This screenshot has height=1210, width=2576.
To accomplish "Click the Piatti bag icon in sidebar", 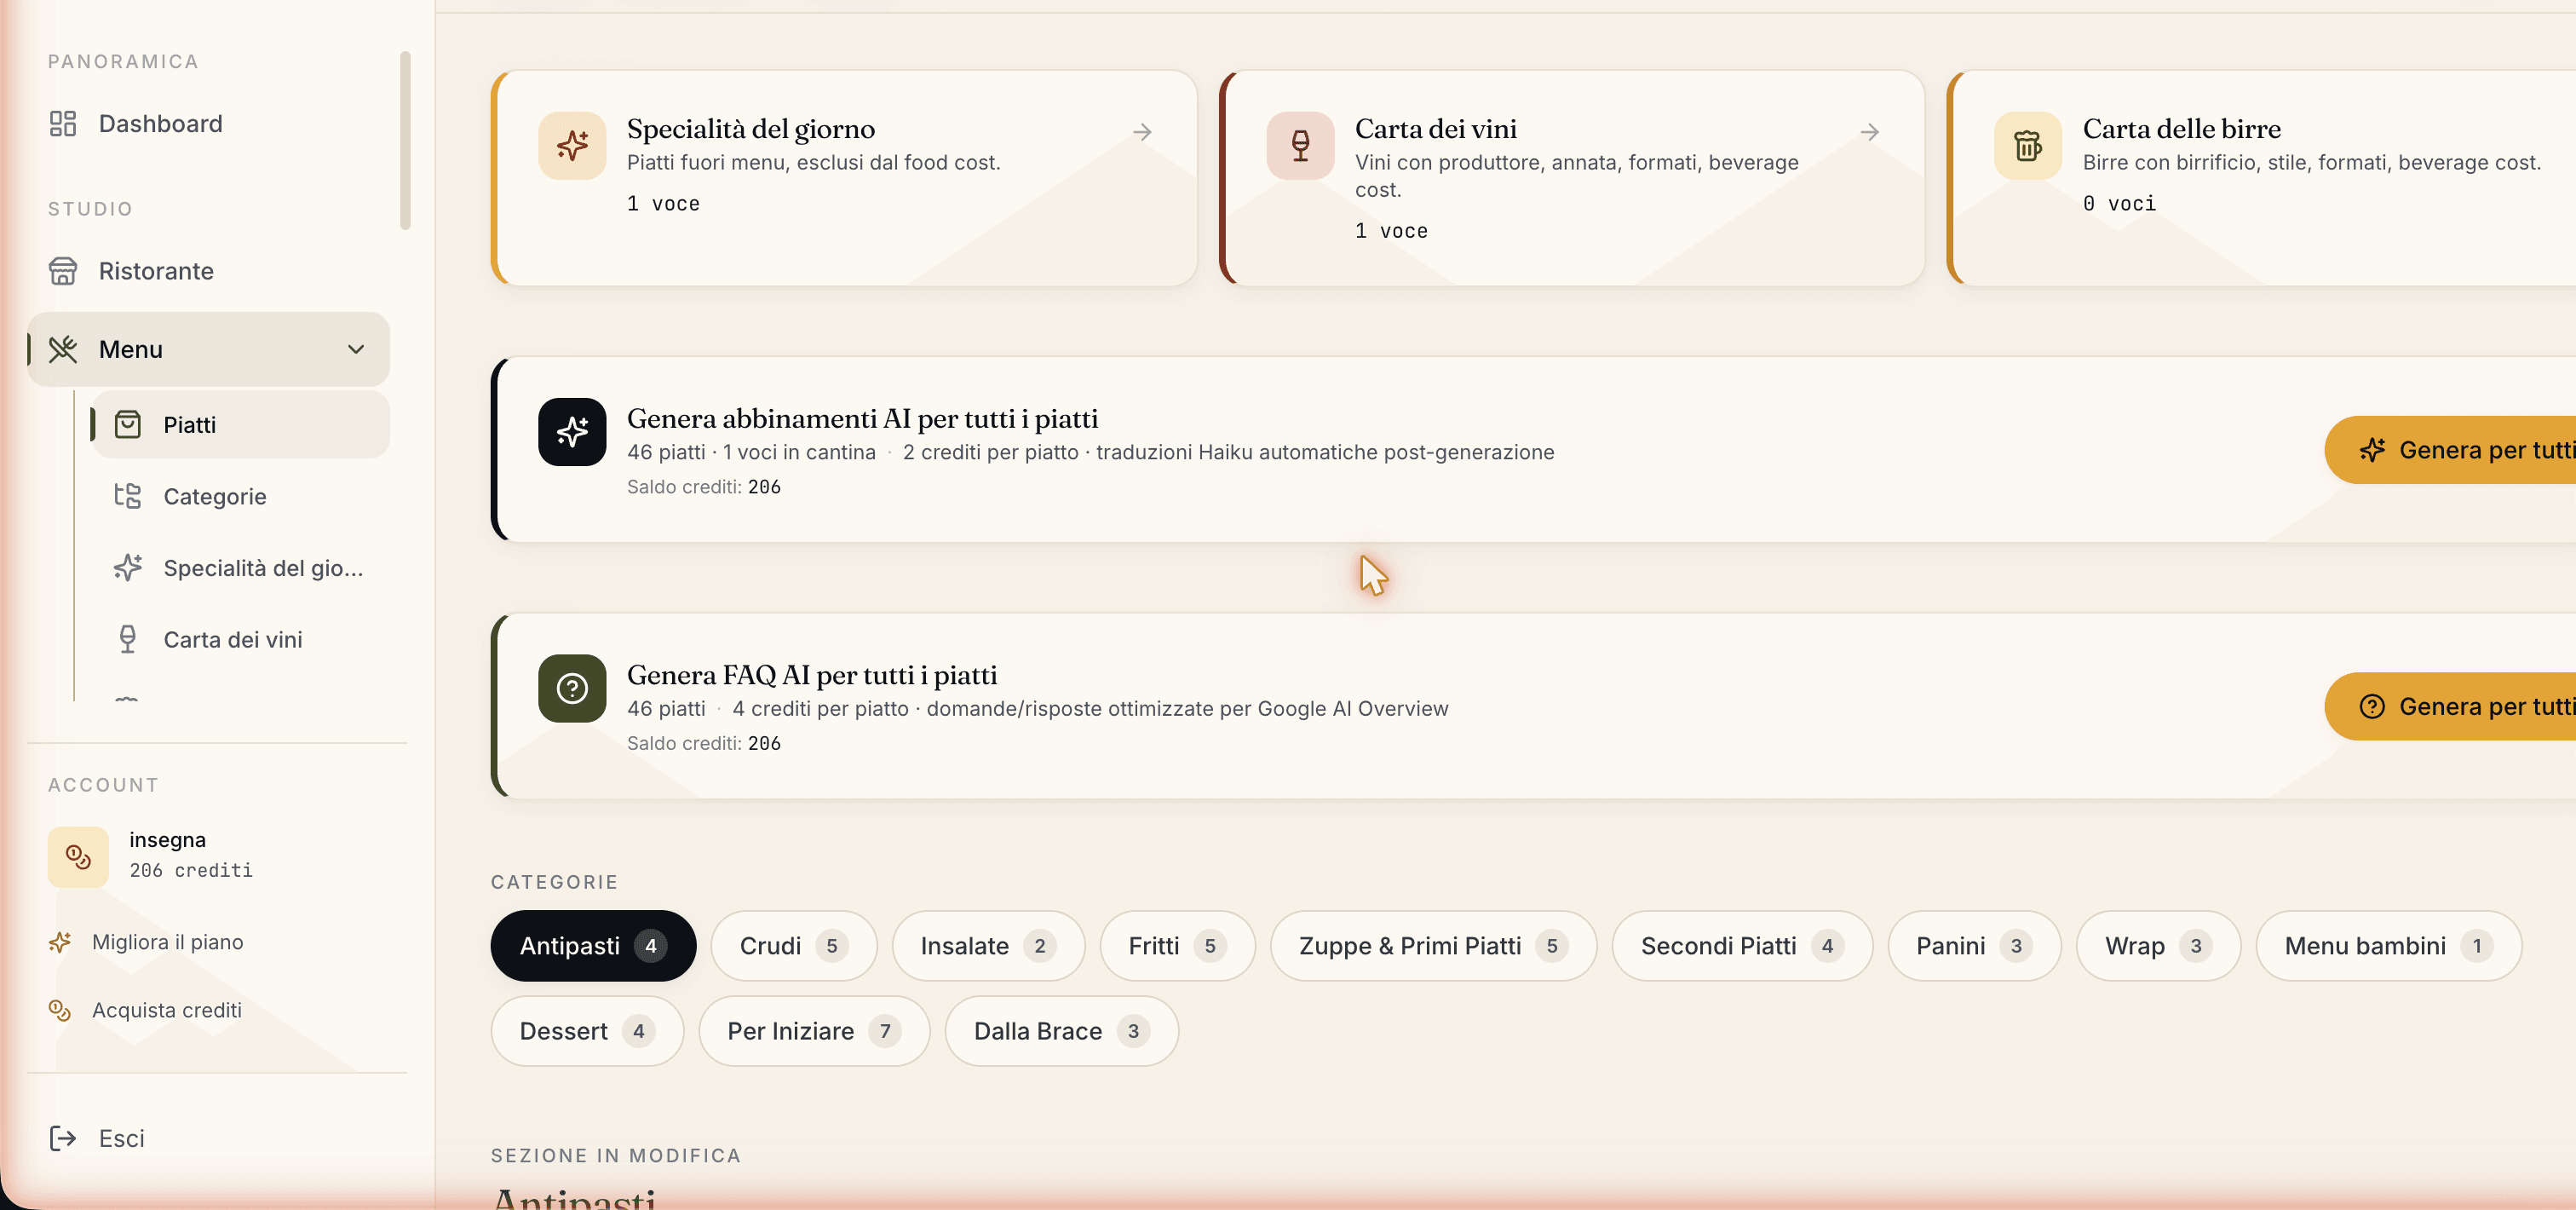I will pos(128,425).
